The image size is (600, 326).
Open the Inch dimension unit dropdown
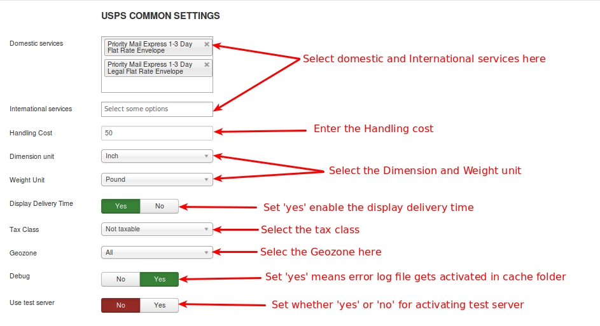click(157, 156)
